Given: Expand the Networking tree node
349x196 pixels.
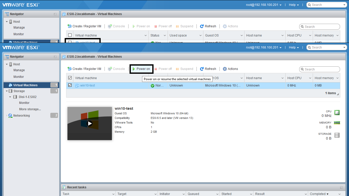Looking at the screenshot, I should [7, 116].
